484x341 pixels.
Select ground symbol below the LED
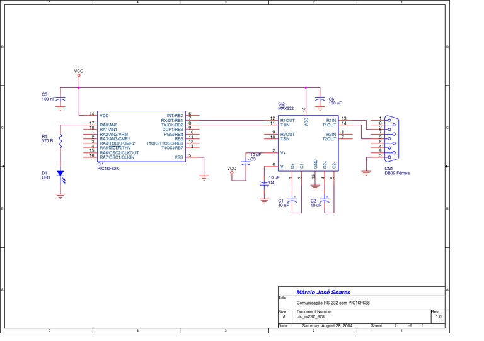60,196
